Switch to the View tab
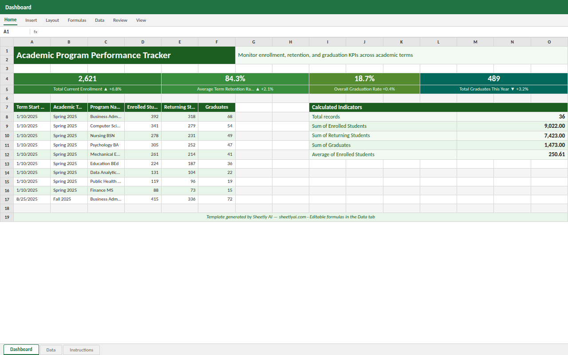Screen dimensions: 568x355 click(141, 20)
